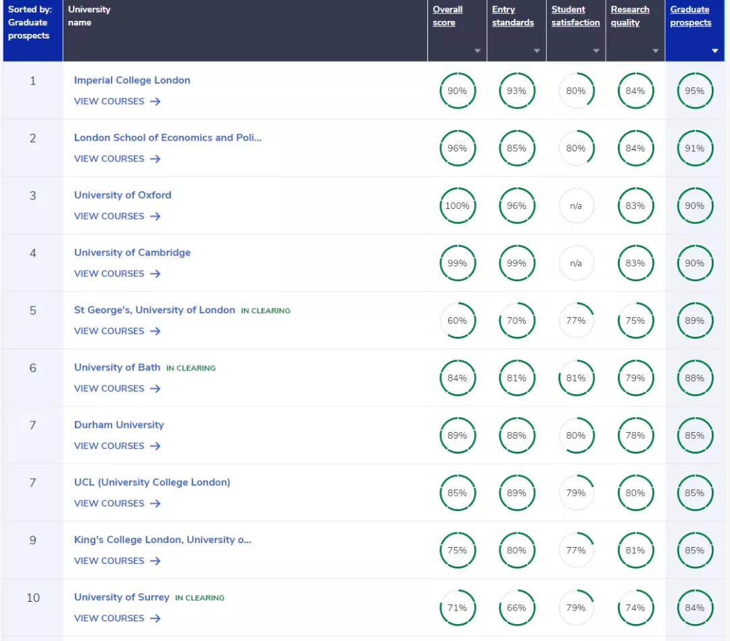This screenshot has width=730, height=641.
Task: Click King's College London's 81% research quality ring
Action: point(635,550)
